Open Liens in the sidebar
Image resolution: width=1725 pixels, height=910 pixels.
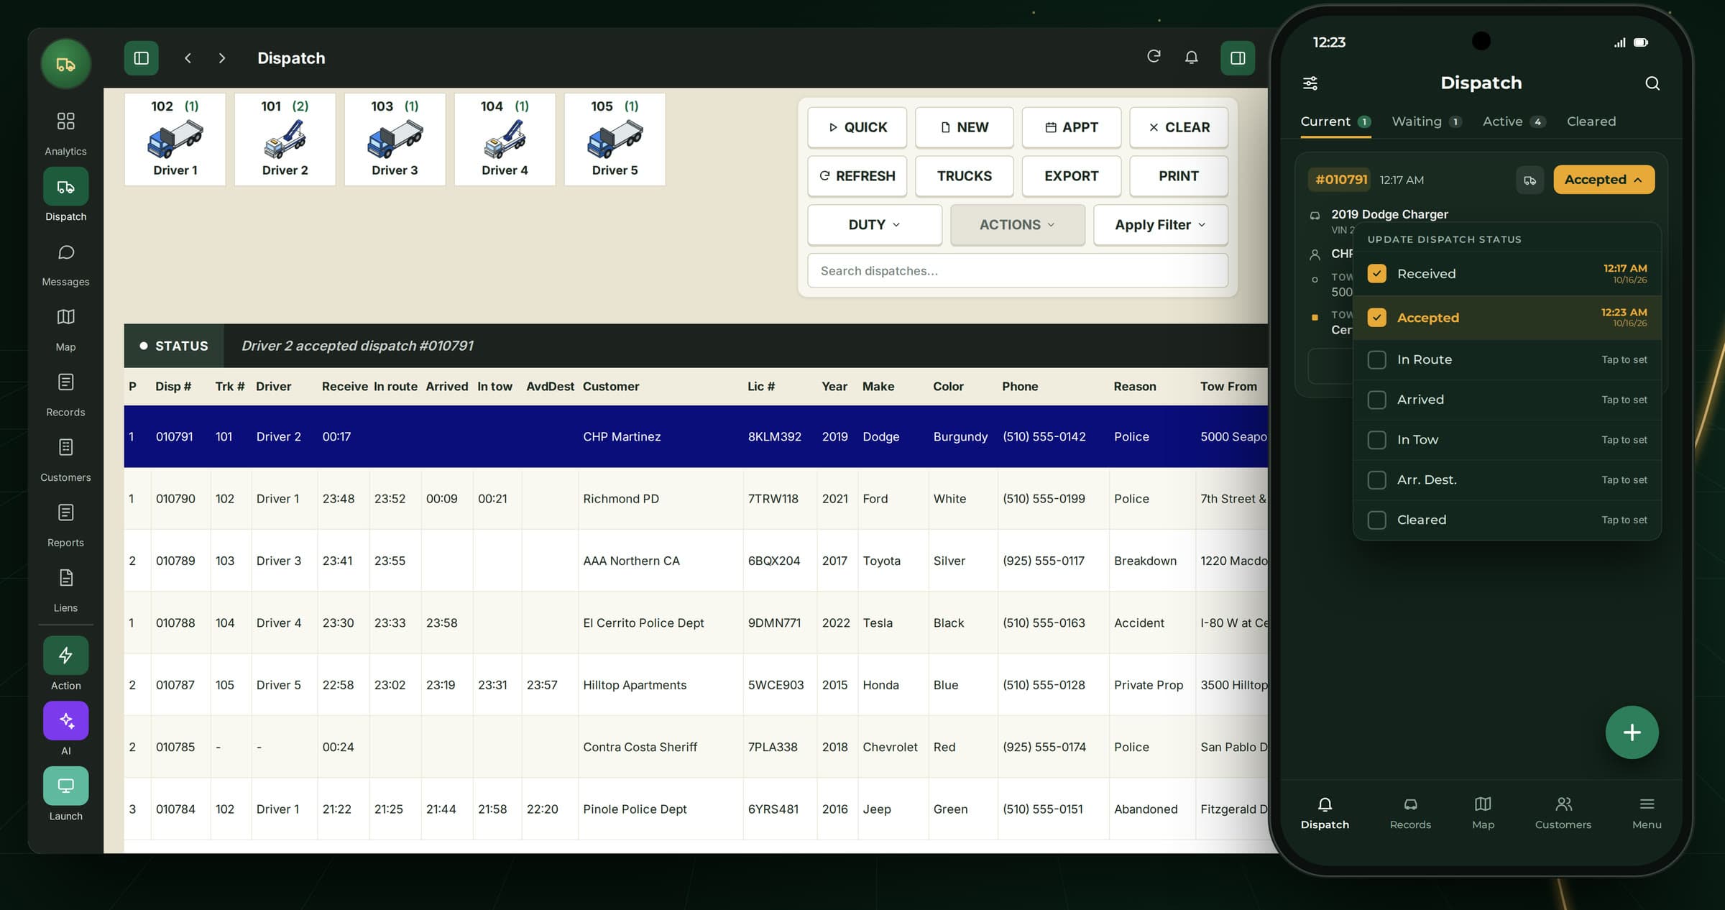tap(65, 589)
